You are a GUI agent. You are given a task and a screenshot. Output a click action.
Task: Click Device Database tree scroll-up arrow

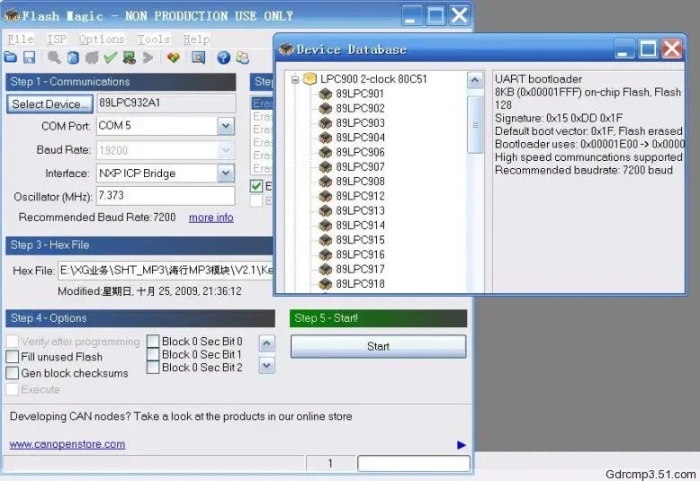coord(475,80)
